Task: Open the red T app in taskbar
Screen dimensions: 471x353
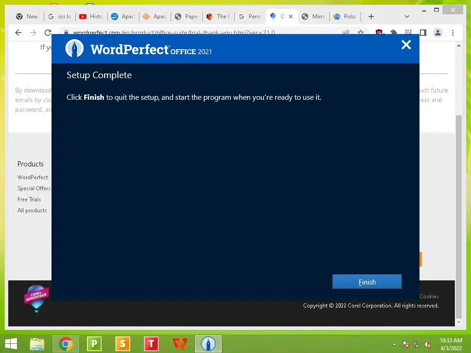Action: (151, 344)
